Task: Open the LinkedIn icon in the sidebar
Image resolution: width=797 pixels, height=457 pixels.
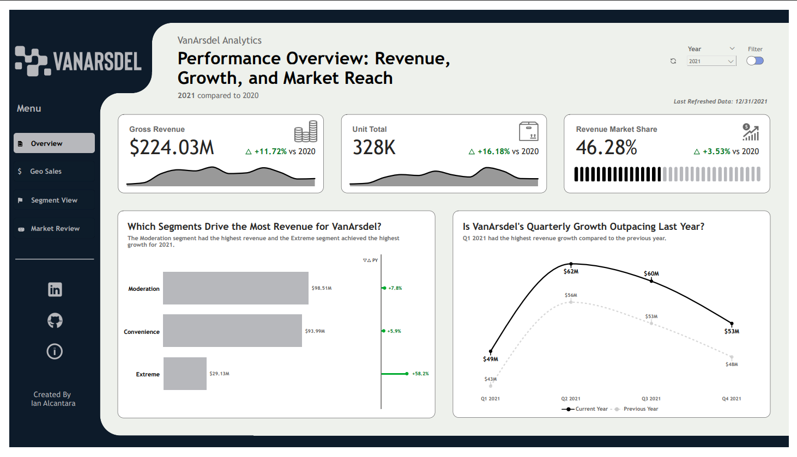Action: 55,289
